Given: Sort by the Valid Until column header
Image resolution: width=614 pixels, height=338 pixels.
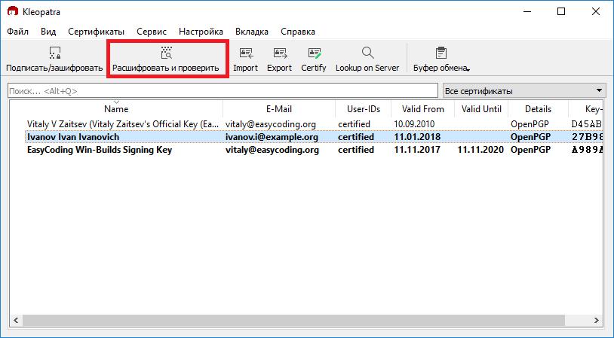Looking at the screenshot, I should coord(481,109).
